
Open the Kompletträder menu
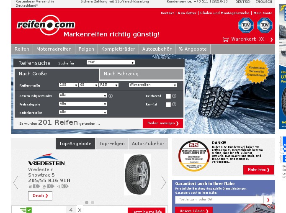[x=118, y=49]
